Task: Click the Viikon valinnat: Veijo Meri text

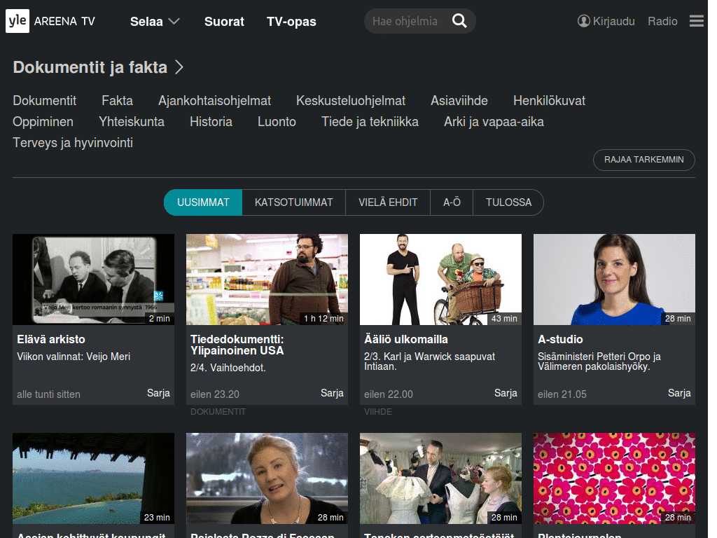Action: tap(74, 357)
